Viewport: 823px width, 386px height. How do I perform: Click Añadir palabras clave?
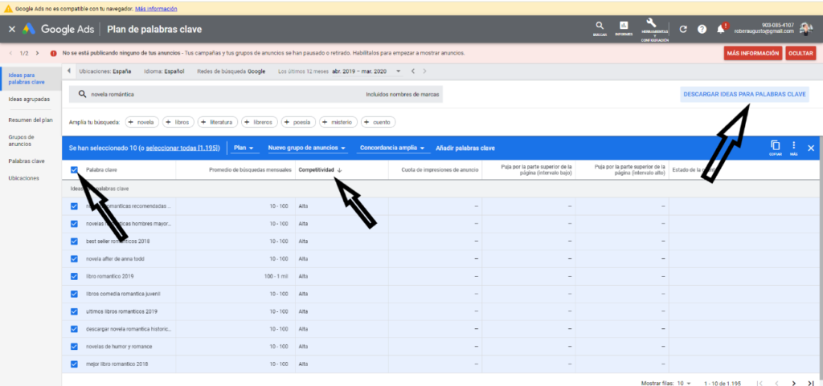pyautogui.click(x=465, y=148)
